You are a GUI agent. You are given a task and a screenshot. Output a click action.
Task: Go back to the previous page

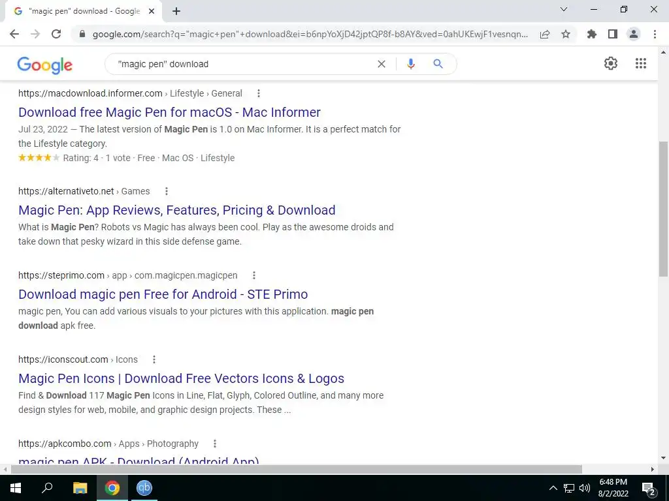14,34
